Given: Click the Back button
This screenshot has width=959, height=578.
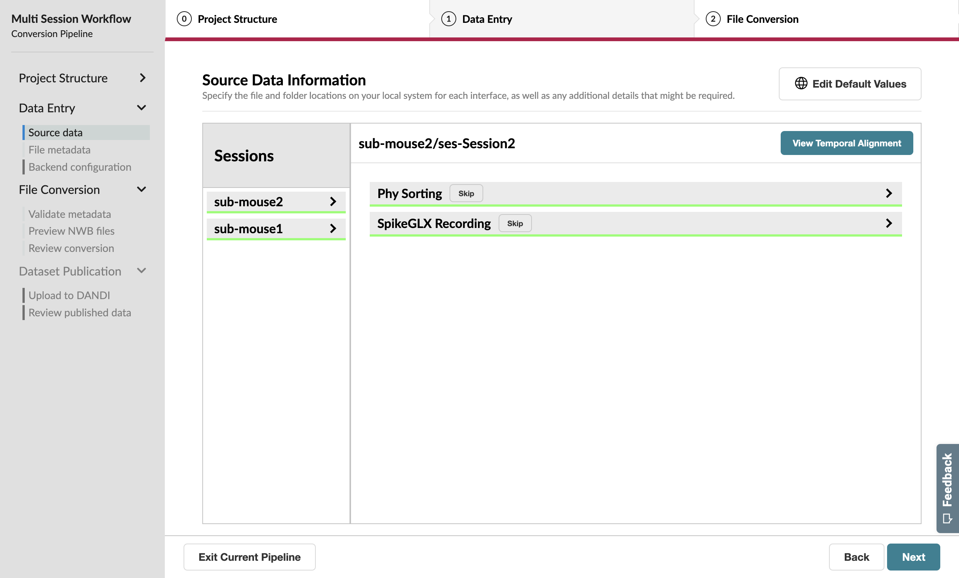Looking at the screenshot, I should pyautogui.click(x=856, y=557).
